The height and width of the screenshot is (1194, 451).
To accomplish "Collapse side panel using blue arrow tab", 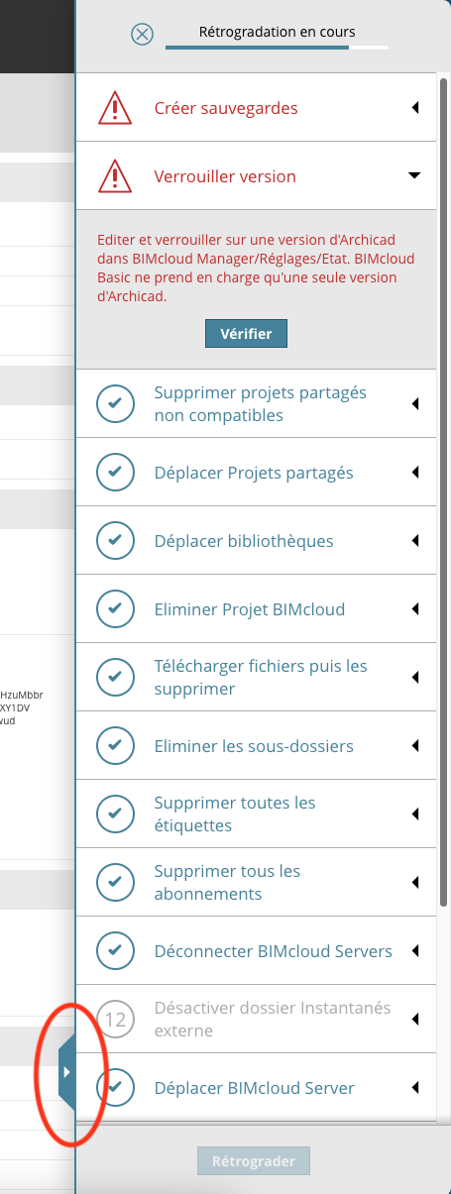I will [x=67, y=1071].
